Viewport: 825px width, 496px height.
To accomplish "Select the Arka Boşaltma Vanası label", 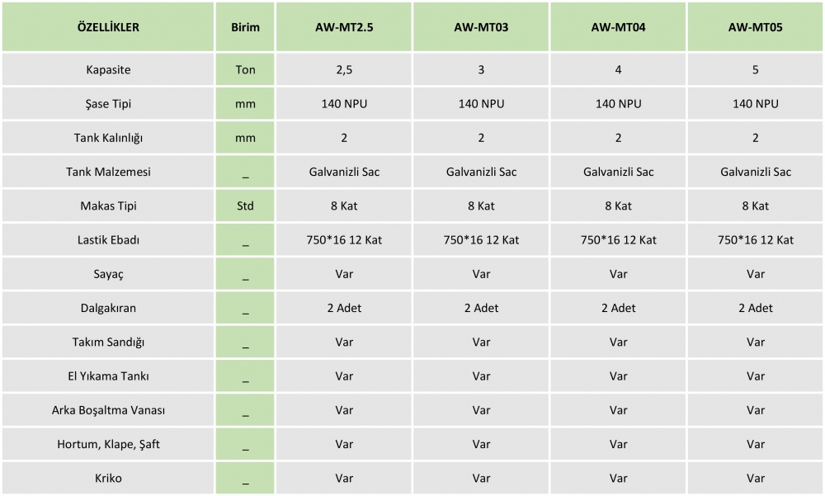I will tap(108, 410).
